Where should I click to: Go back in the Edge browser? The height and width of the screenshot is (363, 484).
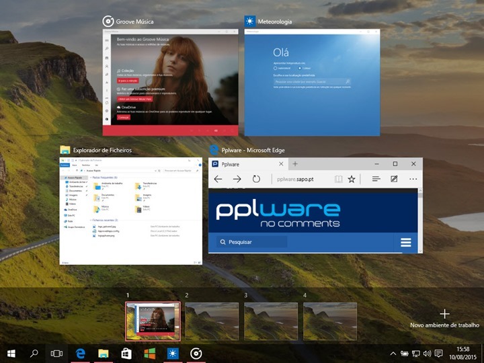click(x=218, y=179)
